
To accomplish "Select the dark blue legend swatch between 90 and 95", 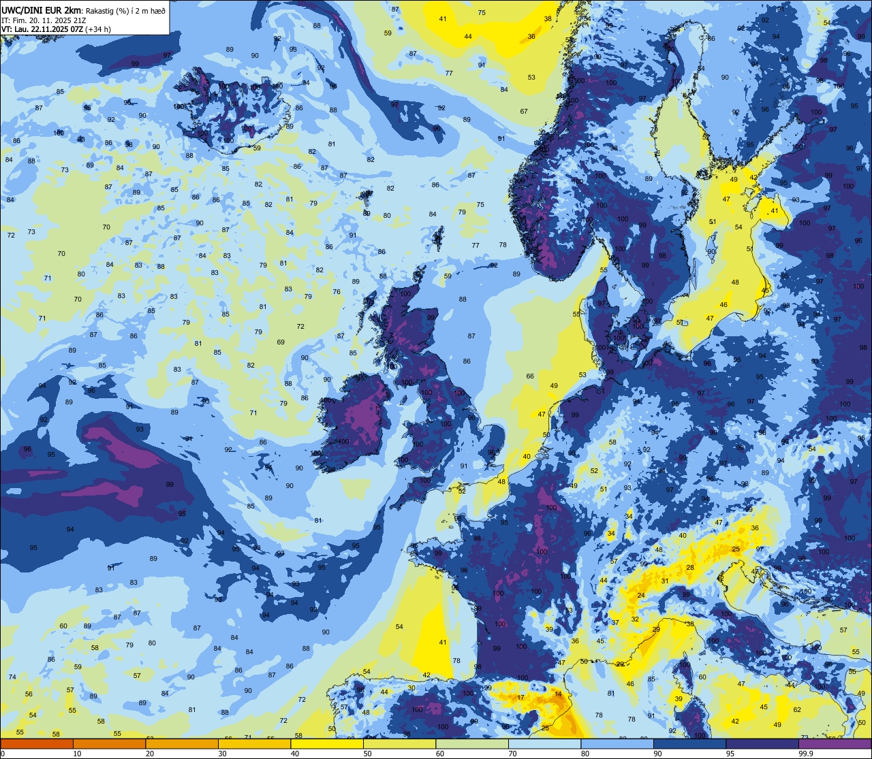I will pos(689,743).
